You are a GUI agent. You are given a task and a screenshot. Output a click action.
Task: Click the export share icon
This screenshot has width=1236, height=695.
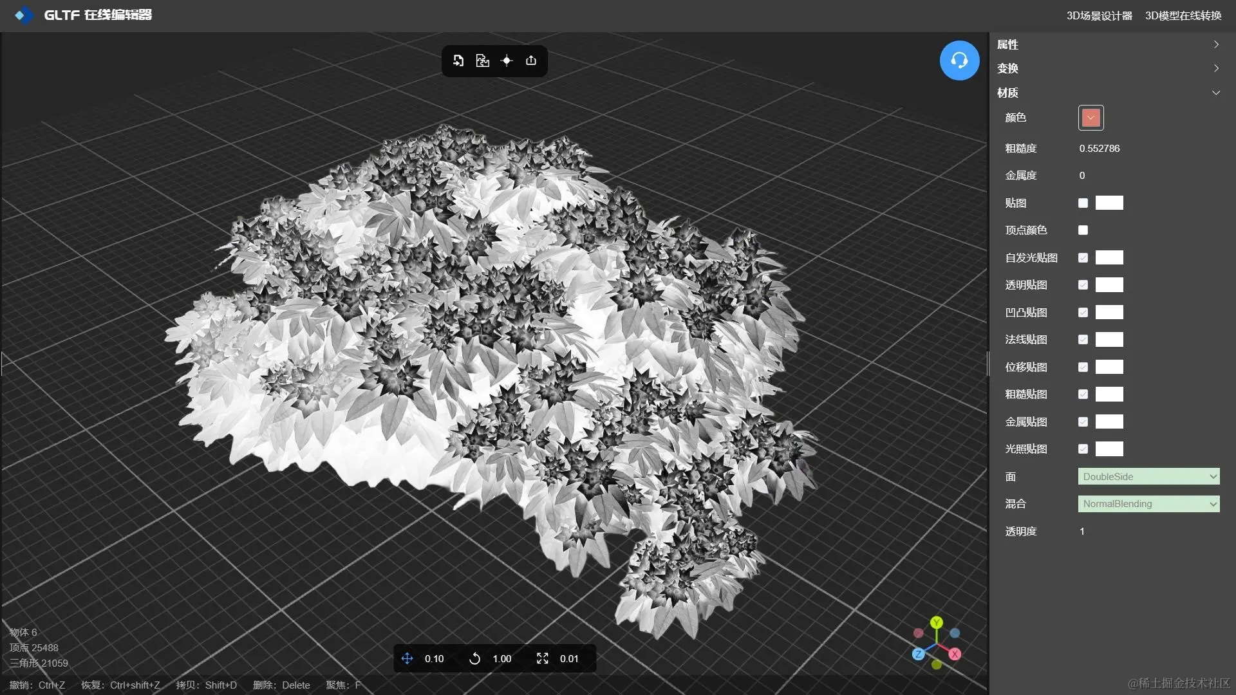(x=531, y=60)
